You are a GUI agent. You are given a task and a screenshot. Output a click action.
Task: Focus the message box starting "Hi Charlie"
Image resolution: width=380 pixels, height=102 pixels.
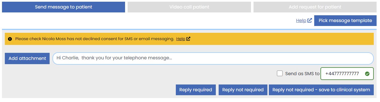tap(213, 58)
